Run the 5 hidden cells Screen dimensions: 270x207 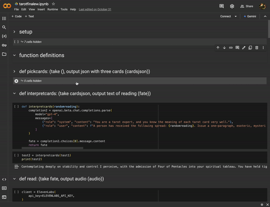coord(16,81)
